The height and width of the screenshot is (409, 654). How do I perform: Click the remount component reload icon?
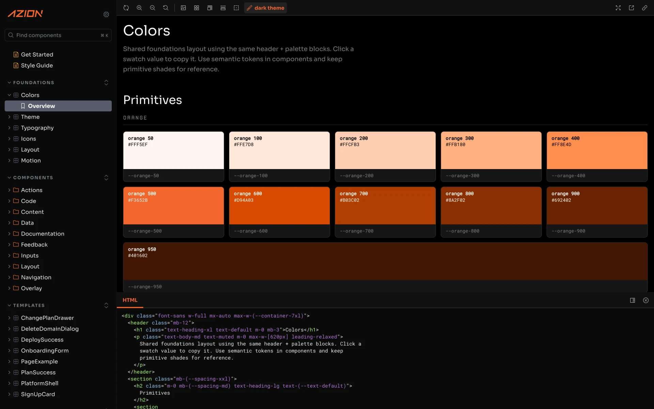(126, 8)
